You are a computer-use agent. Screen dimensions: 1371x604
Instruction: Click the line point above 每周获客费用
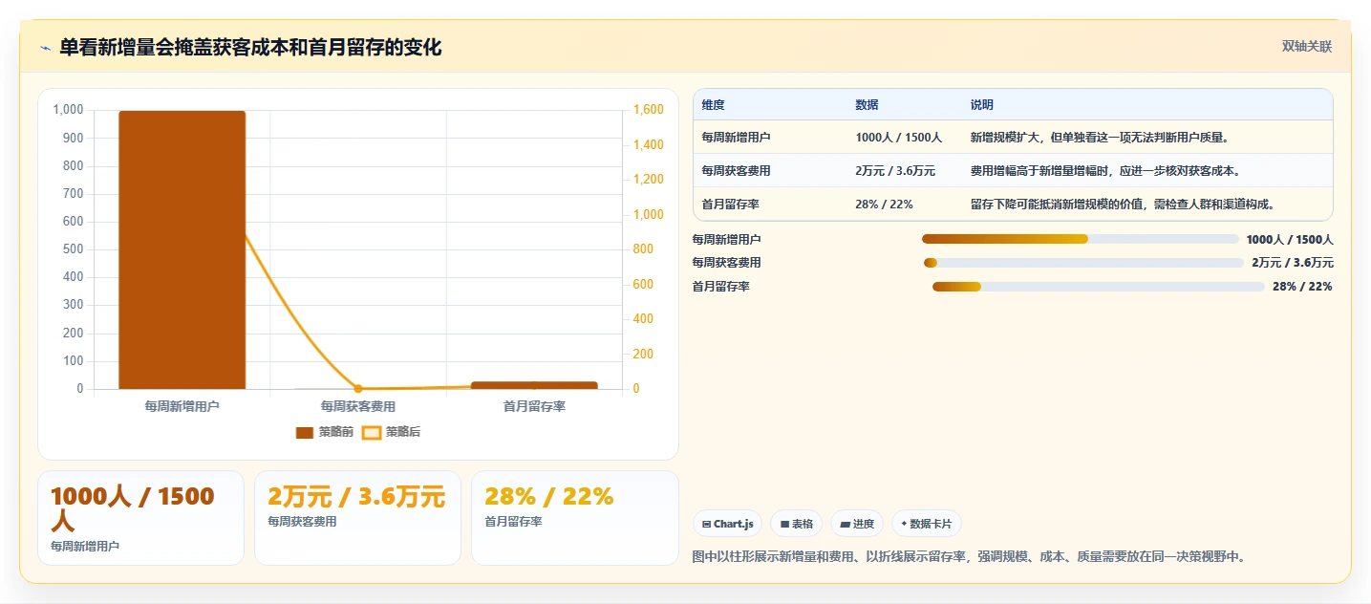[x=358, y=389]
